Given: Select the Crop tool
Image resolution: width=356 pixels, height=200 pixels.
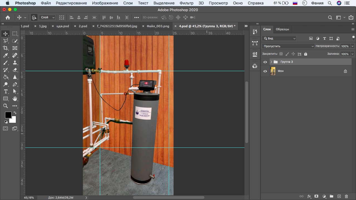Looking at the screenshot, I should (6, 48).
